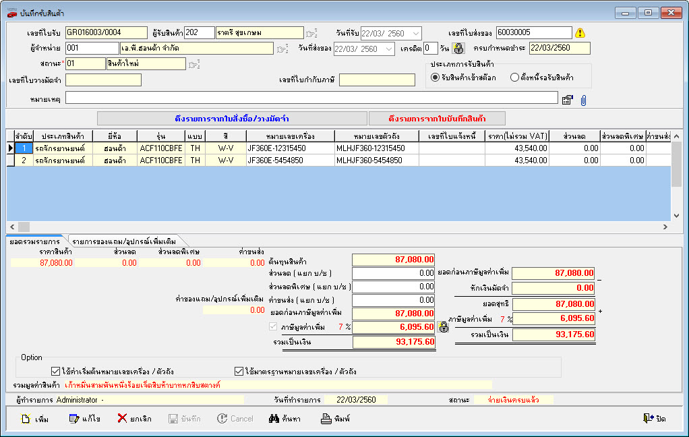Click the บันทึก (Save) button

[x=185, y=419]
